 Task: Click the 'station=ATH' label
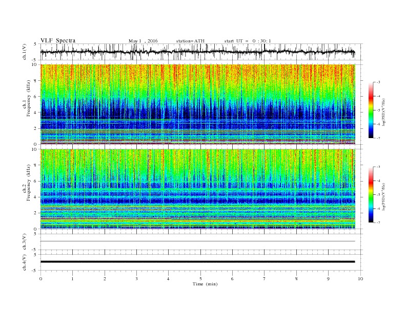190,41
